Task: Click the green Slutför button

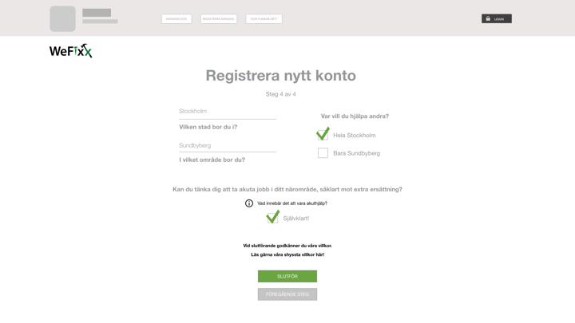Action: click(x=287, y=277)
